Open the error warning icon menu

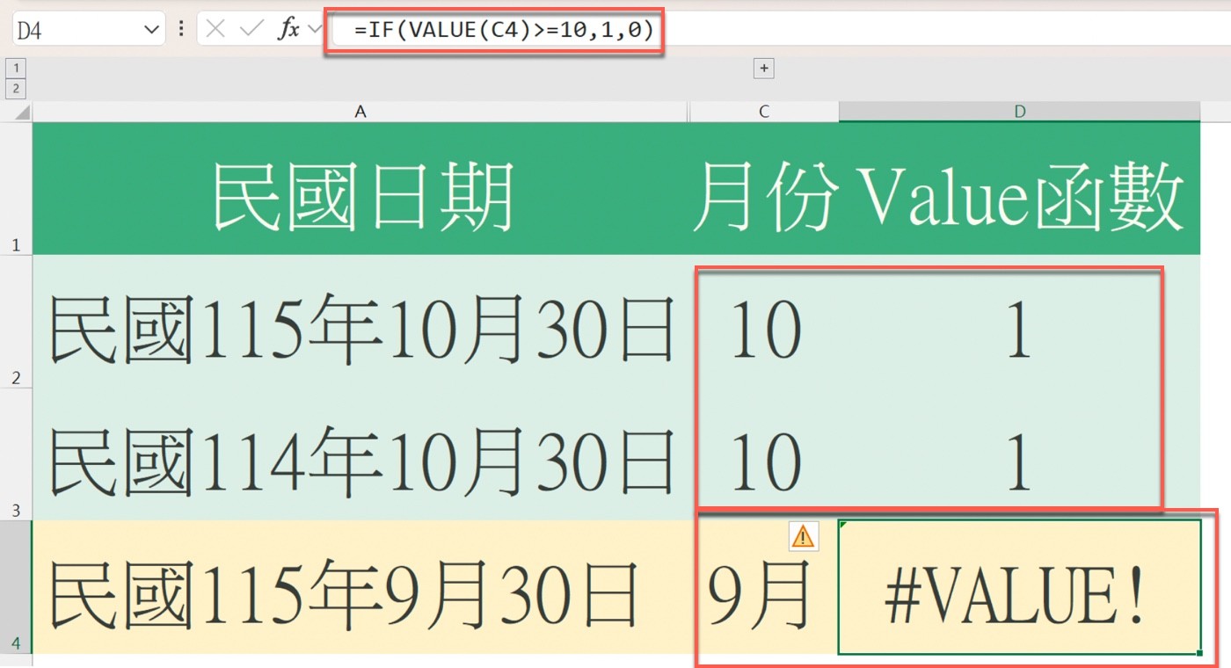coord(804,536)
